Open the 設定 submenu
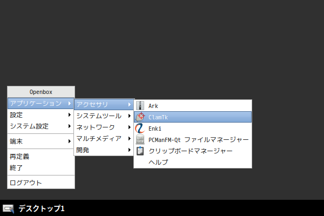Image resolution: width=324 pixels, height=216 pixels. coord(40,114)
